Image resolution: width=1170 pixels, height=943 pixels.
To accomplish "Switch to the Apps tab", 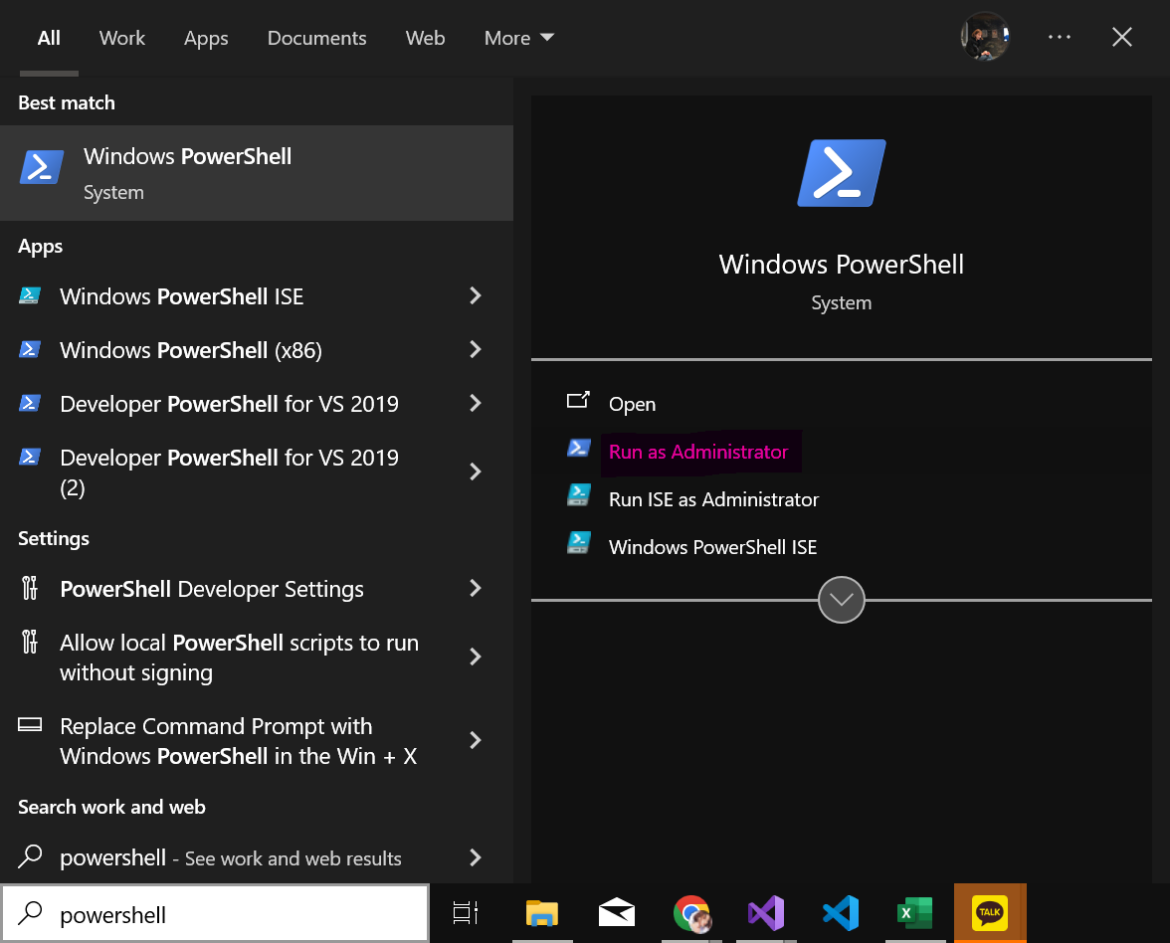I will 206,38.
